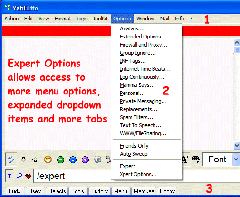
Task: Click the purple plus circle icon
Action: (85, 159)
